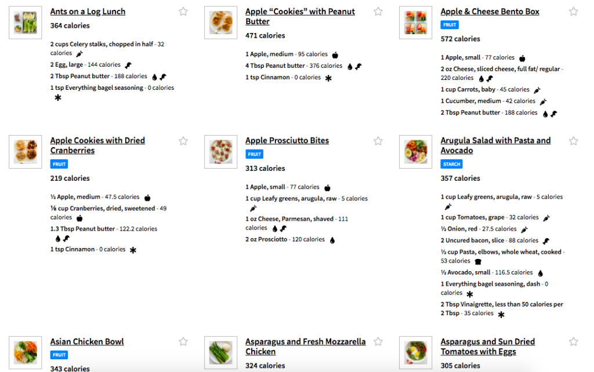Toggle star on Asian Chicken Bowl
594x372 pixels.
[x=183, y=342]
